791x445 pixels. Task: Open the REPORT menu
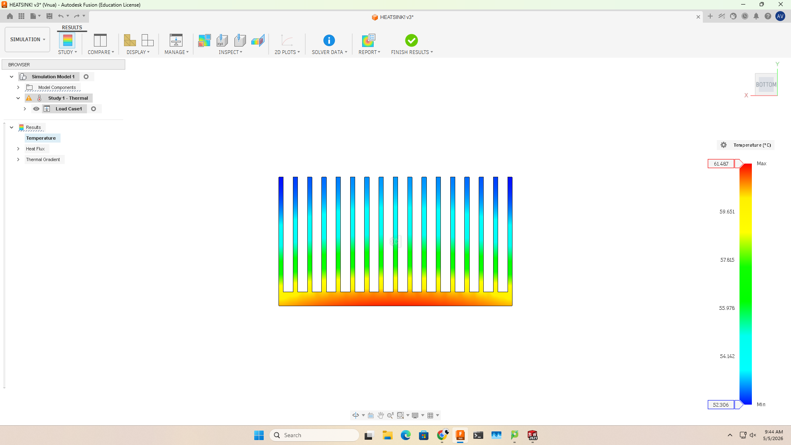click(370, 52)
